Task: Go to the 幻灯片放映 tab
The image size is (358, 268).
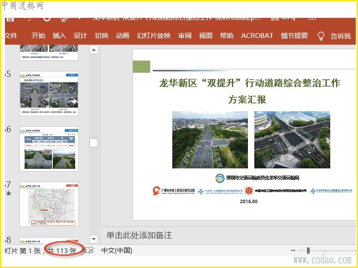Action: 153,36
